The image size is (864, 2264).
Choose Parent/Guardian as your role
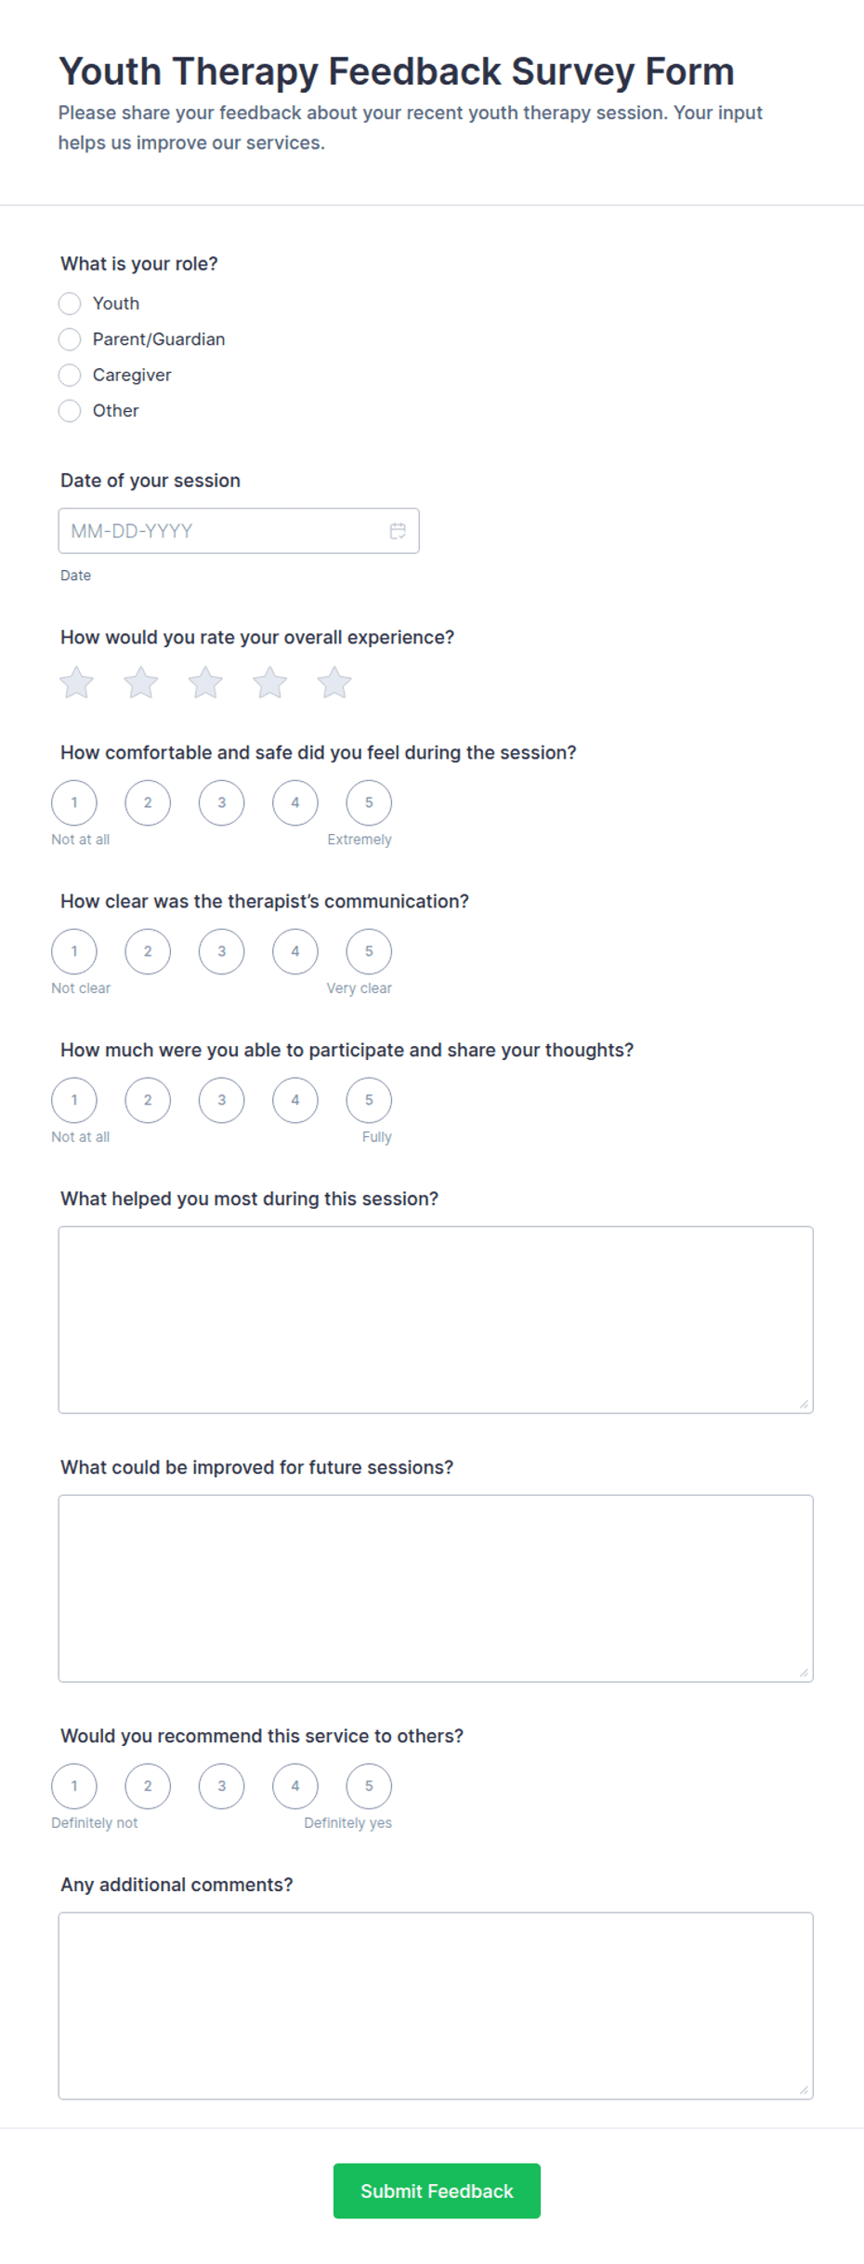[x=70, y=339]
